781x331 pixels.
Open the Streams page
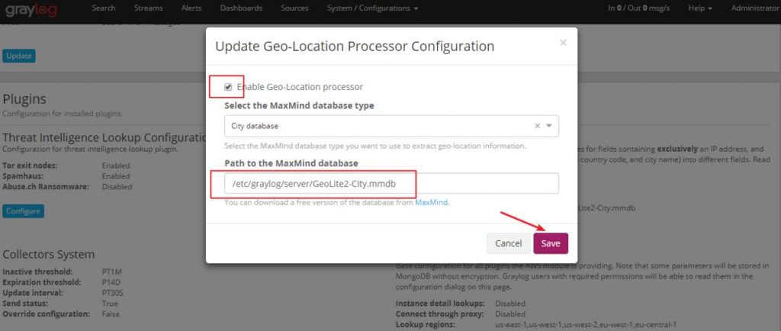pos(149,8)
